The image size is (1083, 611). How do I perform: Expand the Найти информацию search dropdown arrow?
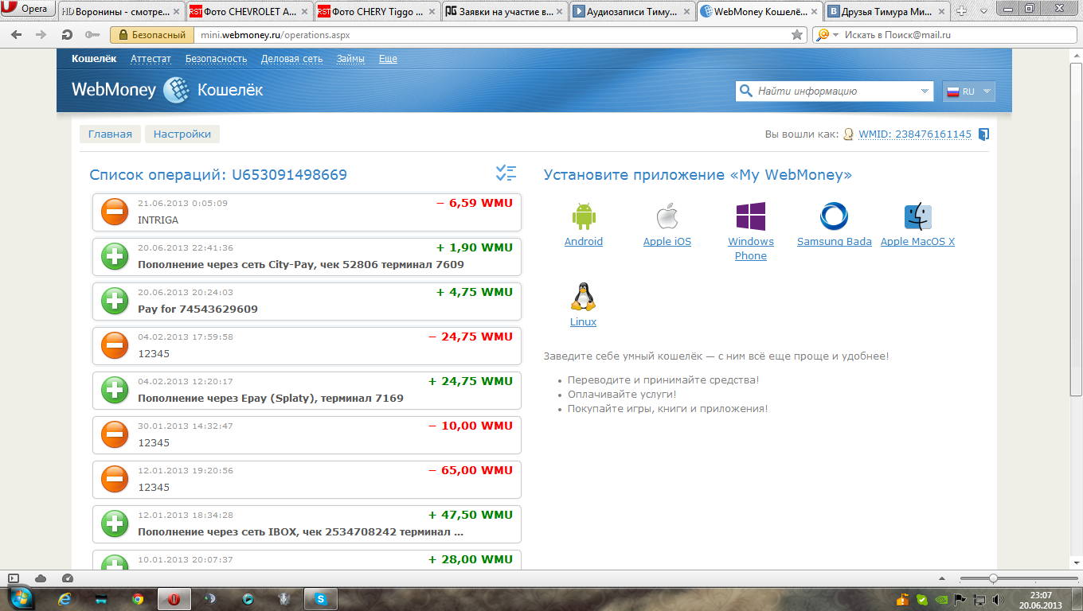pos(925,91)
